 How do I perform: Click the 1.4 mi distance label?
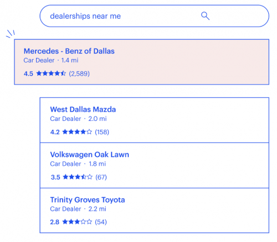coord(70,60)
